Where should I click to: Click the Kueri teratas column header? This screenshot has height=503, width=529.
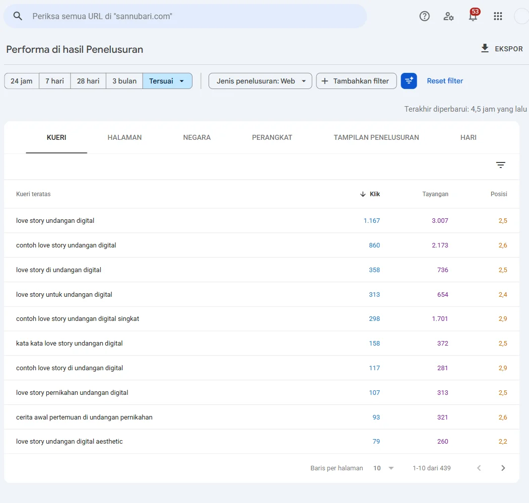tap(33, 194)
